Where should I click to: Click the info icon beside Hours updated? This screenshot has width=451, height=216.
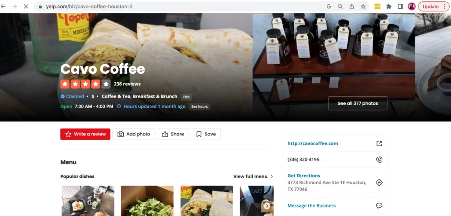pyautogui.click(x=119, y=106)
